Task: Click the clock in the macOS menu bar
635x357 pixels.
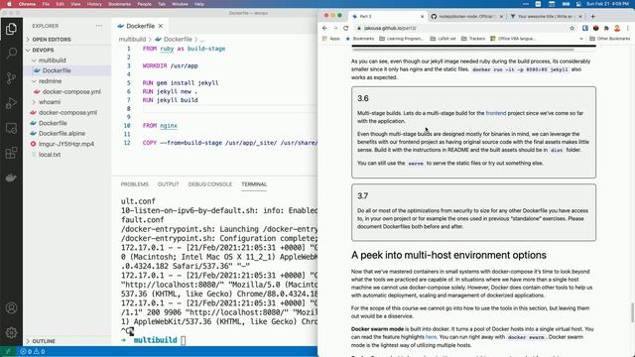Action: click(607, 4)
